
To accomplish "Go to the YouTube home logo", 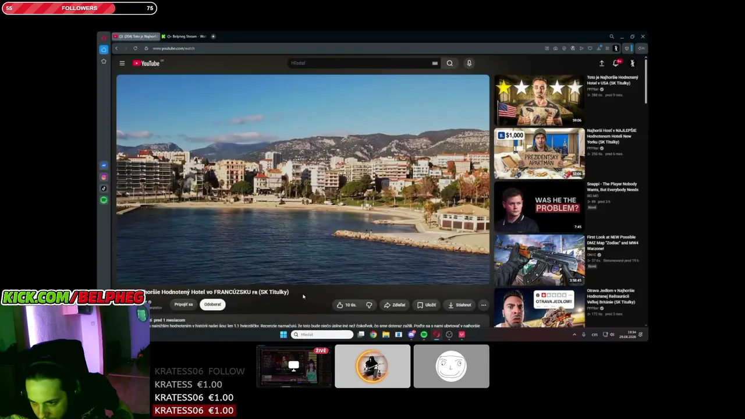I will 147,63.
